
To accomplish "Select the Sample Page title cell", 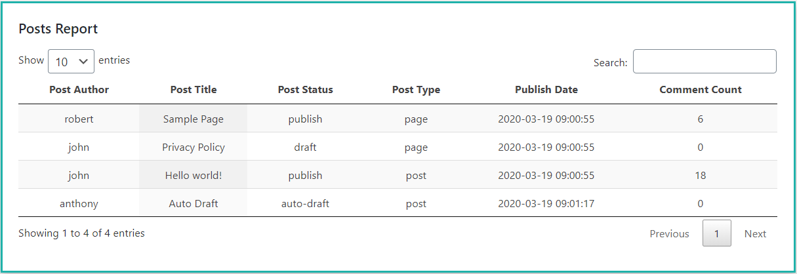I will click(x=194, y=119).
